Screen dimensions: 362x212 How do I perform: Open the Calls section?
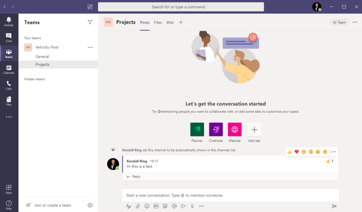coord(9,86)
